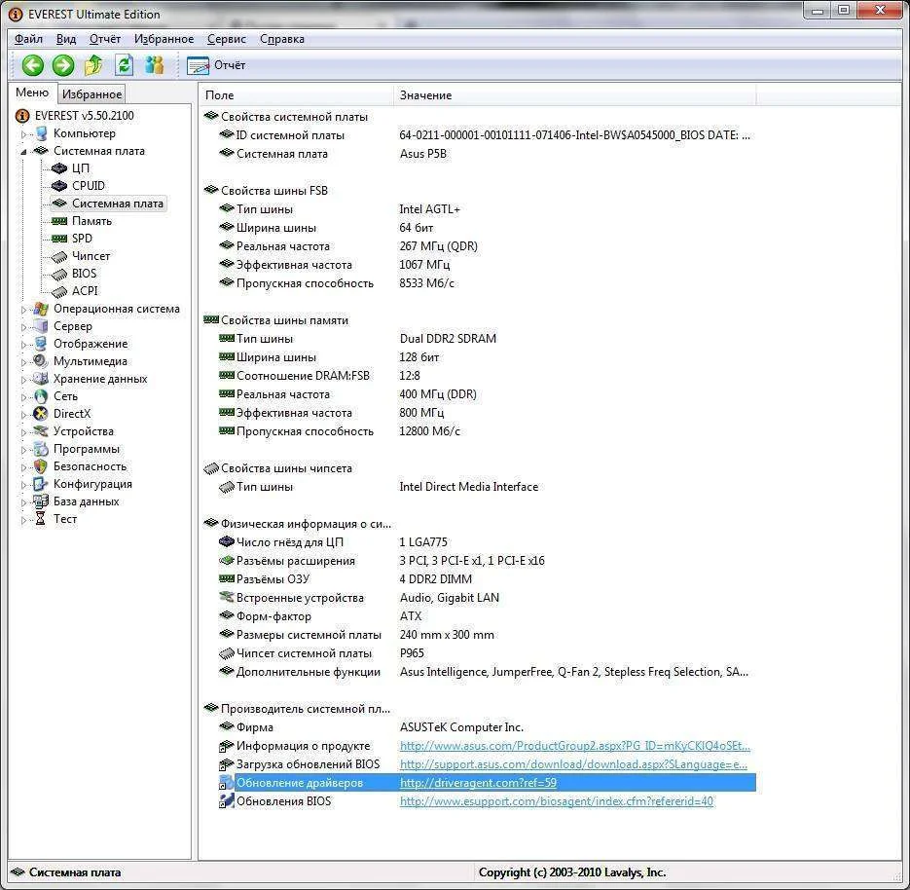Expand the Компьютер tree node
Image resolution: width=910 pixels, height=890 pixels.
pos(23,134)
